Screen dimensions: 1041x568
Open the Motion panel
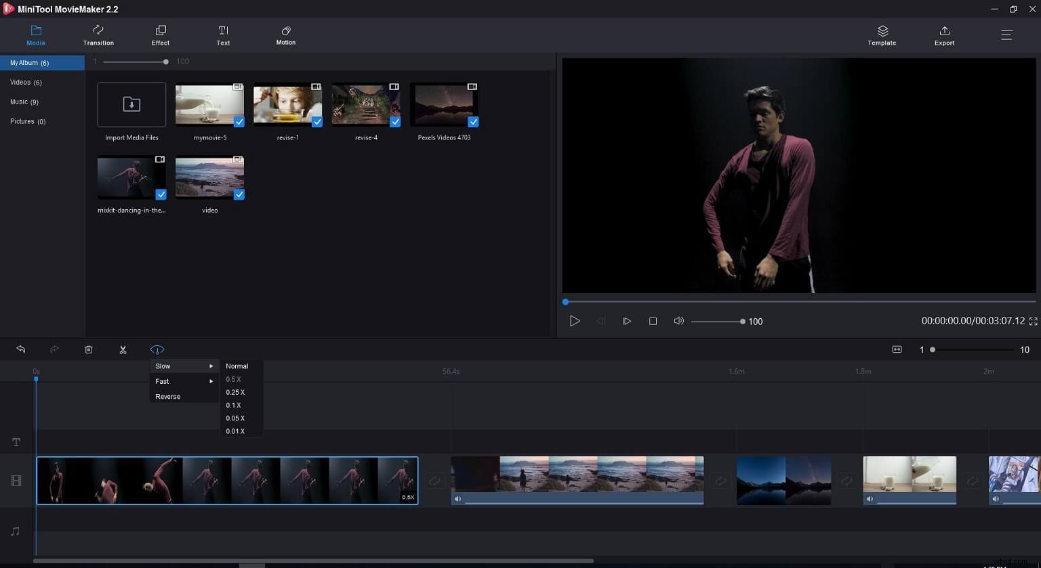(285, 35)
